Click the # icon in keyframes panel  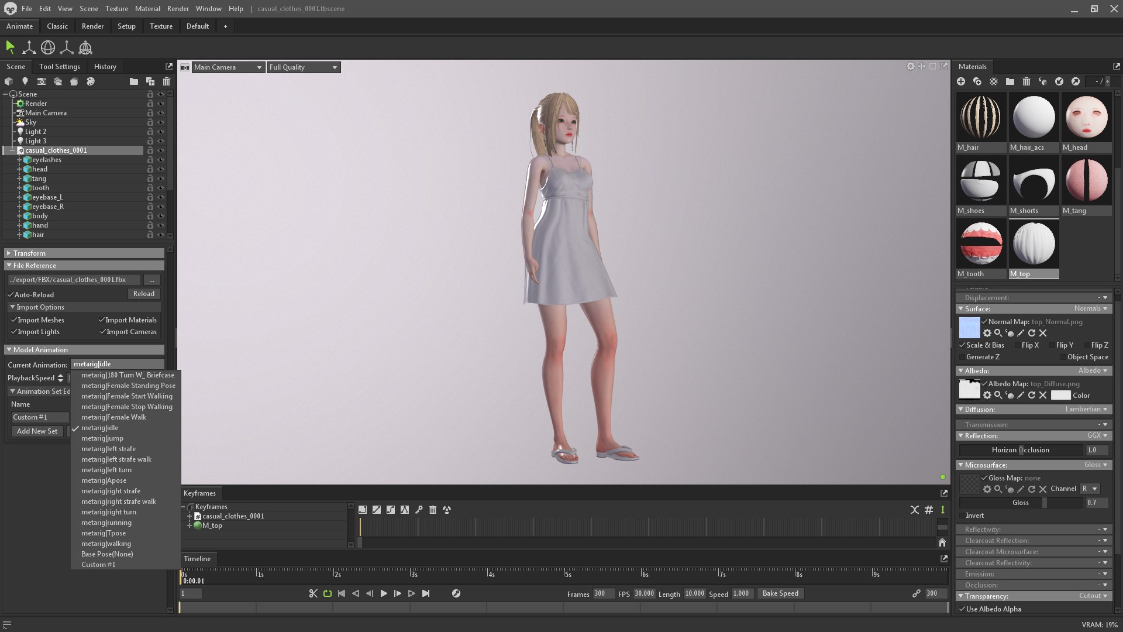[929, 510]
